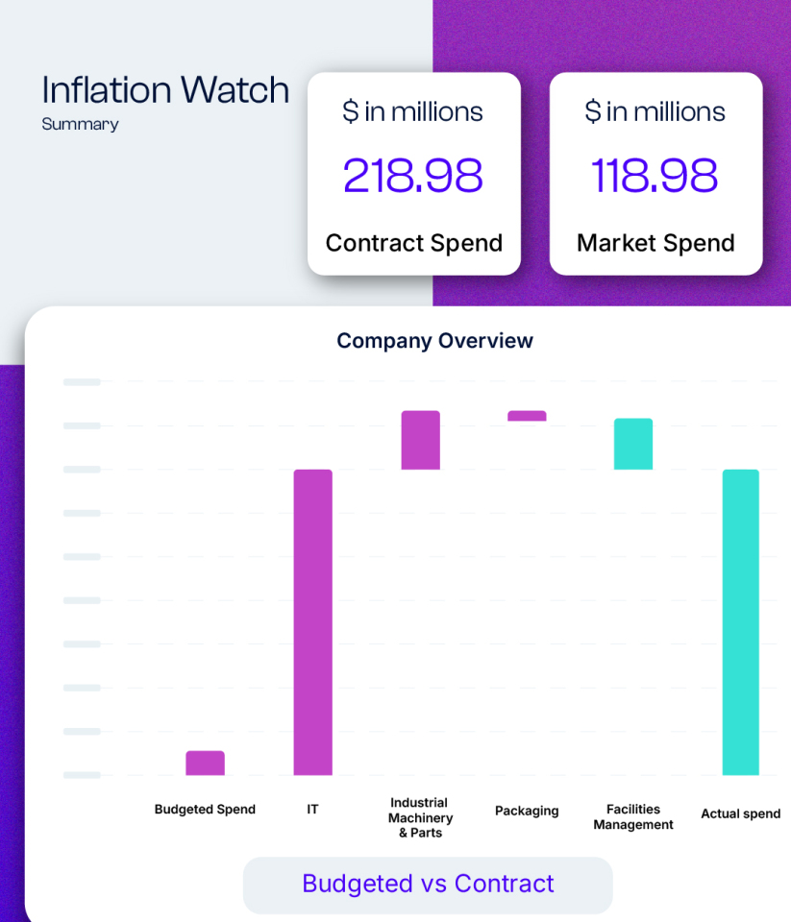Select the thin Packaging bar
This screenshot has height=922, width=791.
click(527, 416)
